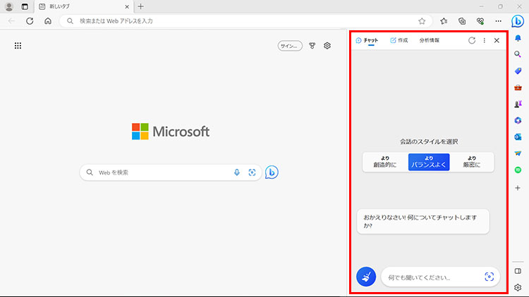Click the サイン... sign-in button
Screen dimensions: 529x297
[290, 46]
